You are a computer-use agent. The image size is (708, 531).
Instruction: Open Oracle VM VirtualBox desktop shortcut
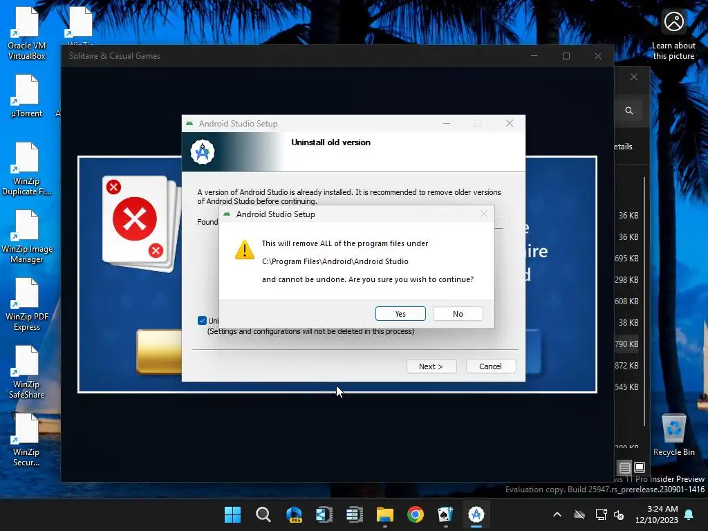[x=27, y=33]
